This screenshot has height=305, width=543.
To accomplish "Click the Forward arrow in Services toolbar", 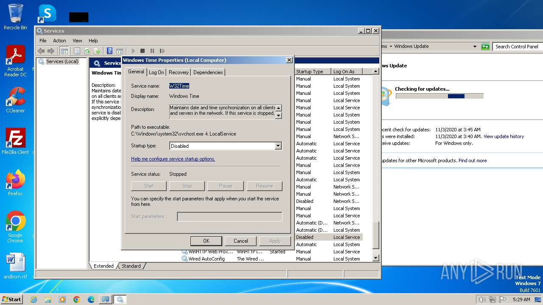I will click(x=51, y=51).
